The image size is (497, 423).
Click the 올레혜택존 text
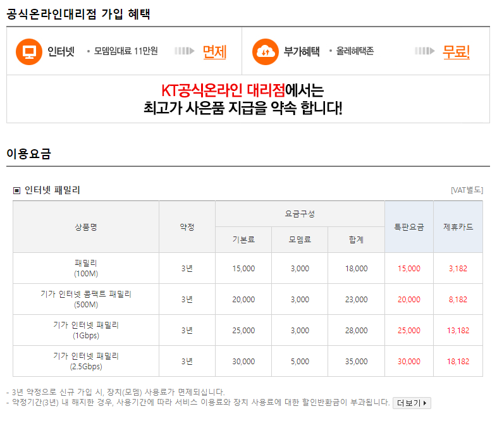pyautogui.click(x=355, y=51)
